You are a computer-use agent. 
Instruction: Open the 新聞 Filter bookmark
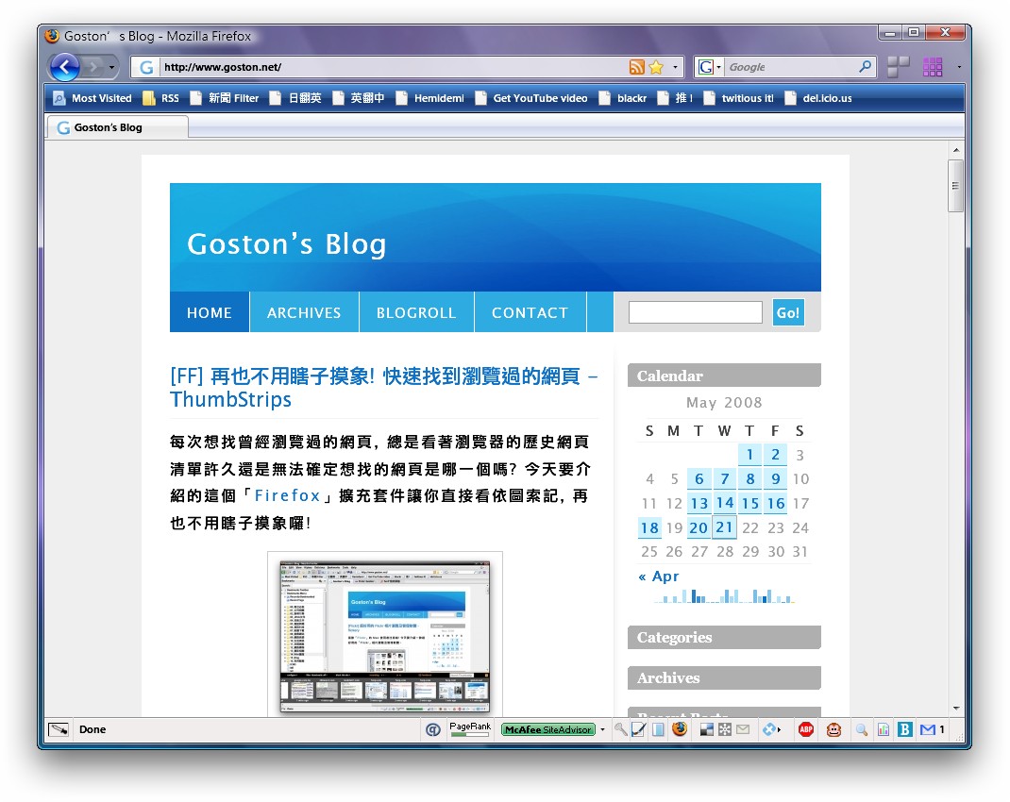pos(224,98)
